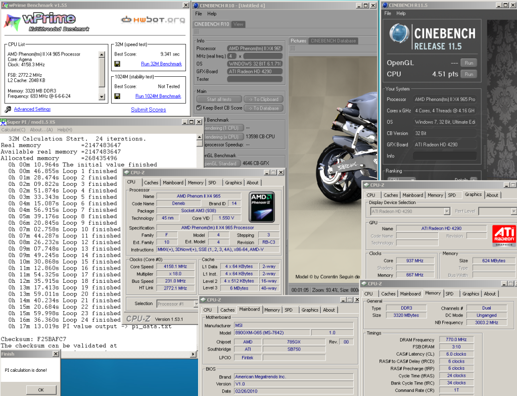Click the Submit Scores link
This screenshot has height=396, width=517.
coord(149,110)
